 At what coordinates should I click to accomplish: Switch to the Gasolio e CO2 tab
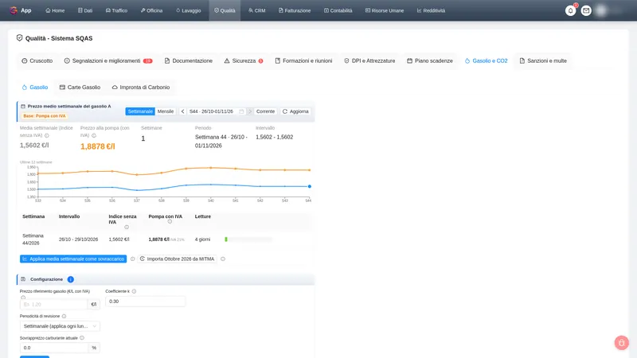(x=486, y=61)
